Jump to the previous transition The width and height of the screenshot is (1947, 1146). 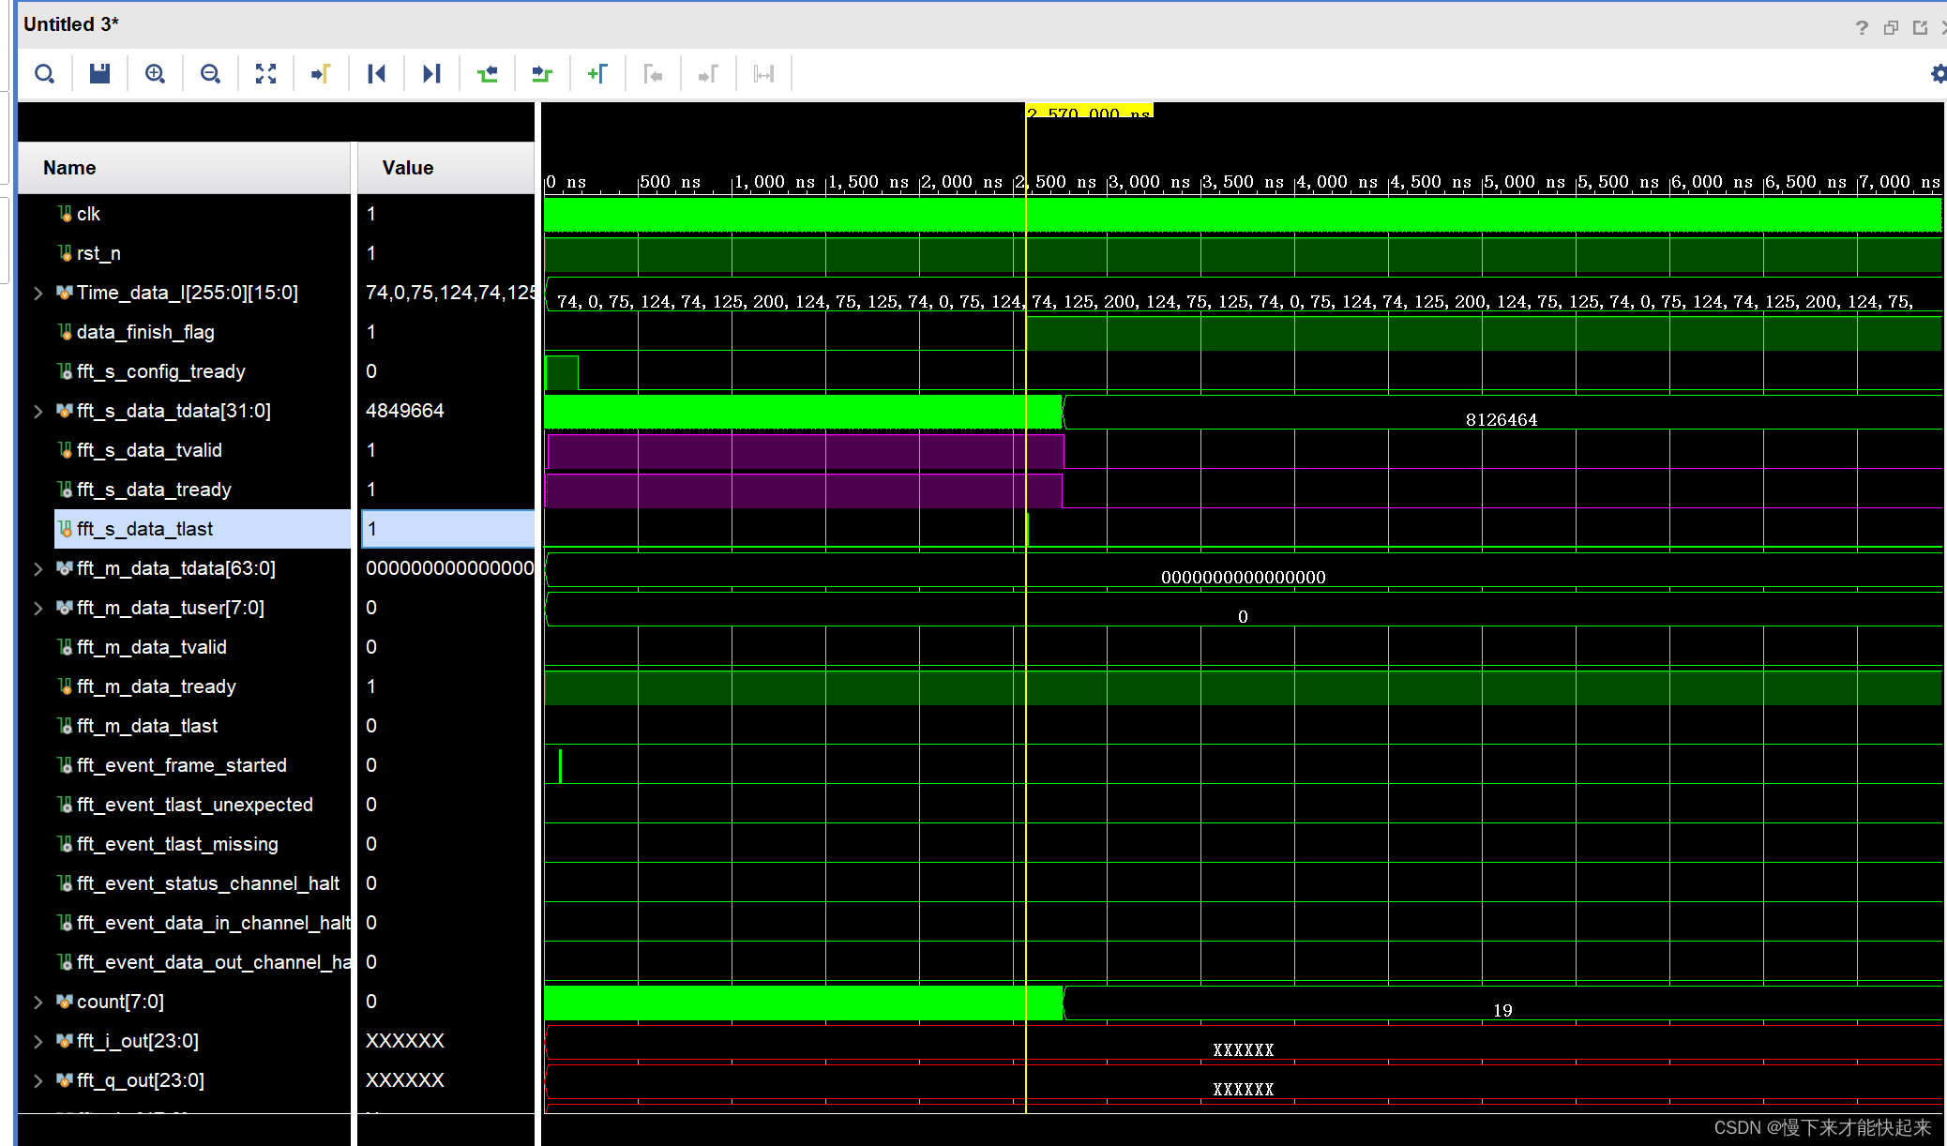tap(376, 73)
